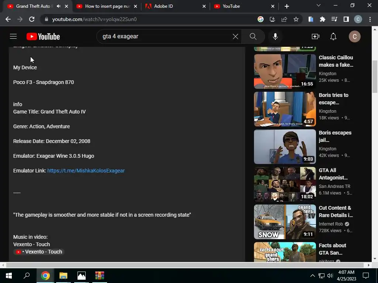Bookmark this page with star icon
This screenshot has height=283, width=378.
click(x=296, y=19)
